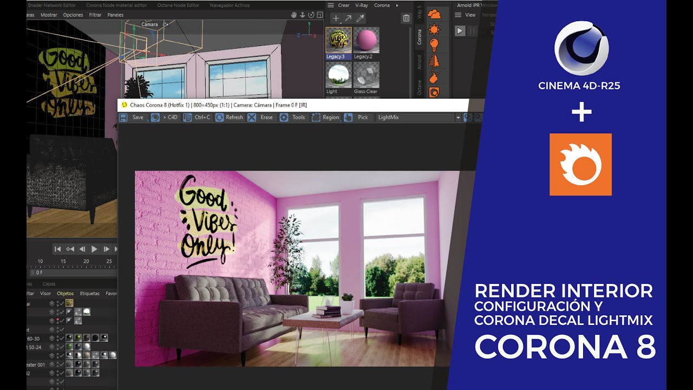Select the Vray 5 vertical shelf tab
The width and height of the screenshot is (693, 390).
pos(419,13)
